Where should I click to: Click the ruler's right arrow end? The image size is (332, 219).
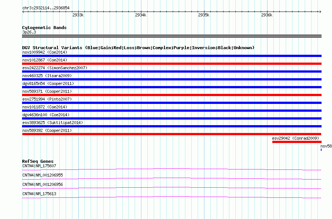point(320,12)
